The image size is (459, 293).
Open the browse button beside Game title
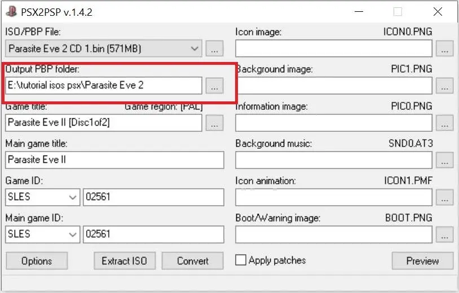pyautogui.click(x=214, y=123)
